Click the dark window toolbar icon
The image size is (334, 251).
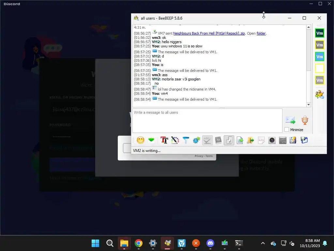click(x=283, y=140)
